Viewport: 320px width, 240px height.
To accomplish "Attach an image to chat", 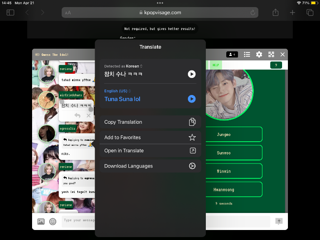I will (41, 222).
